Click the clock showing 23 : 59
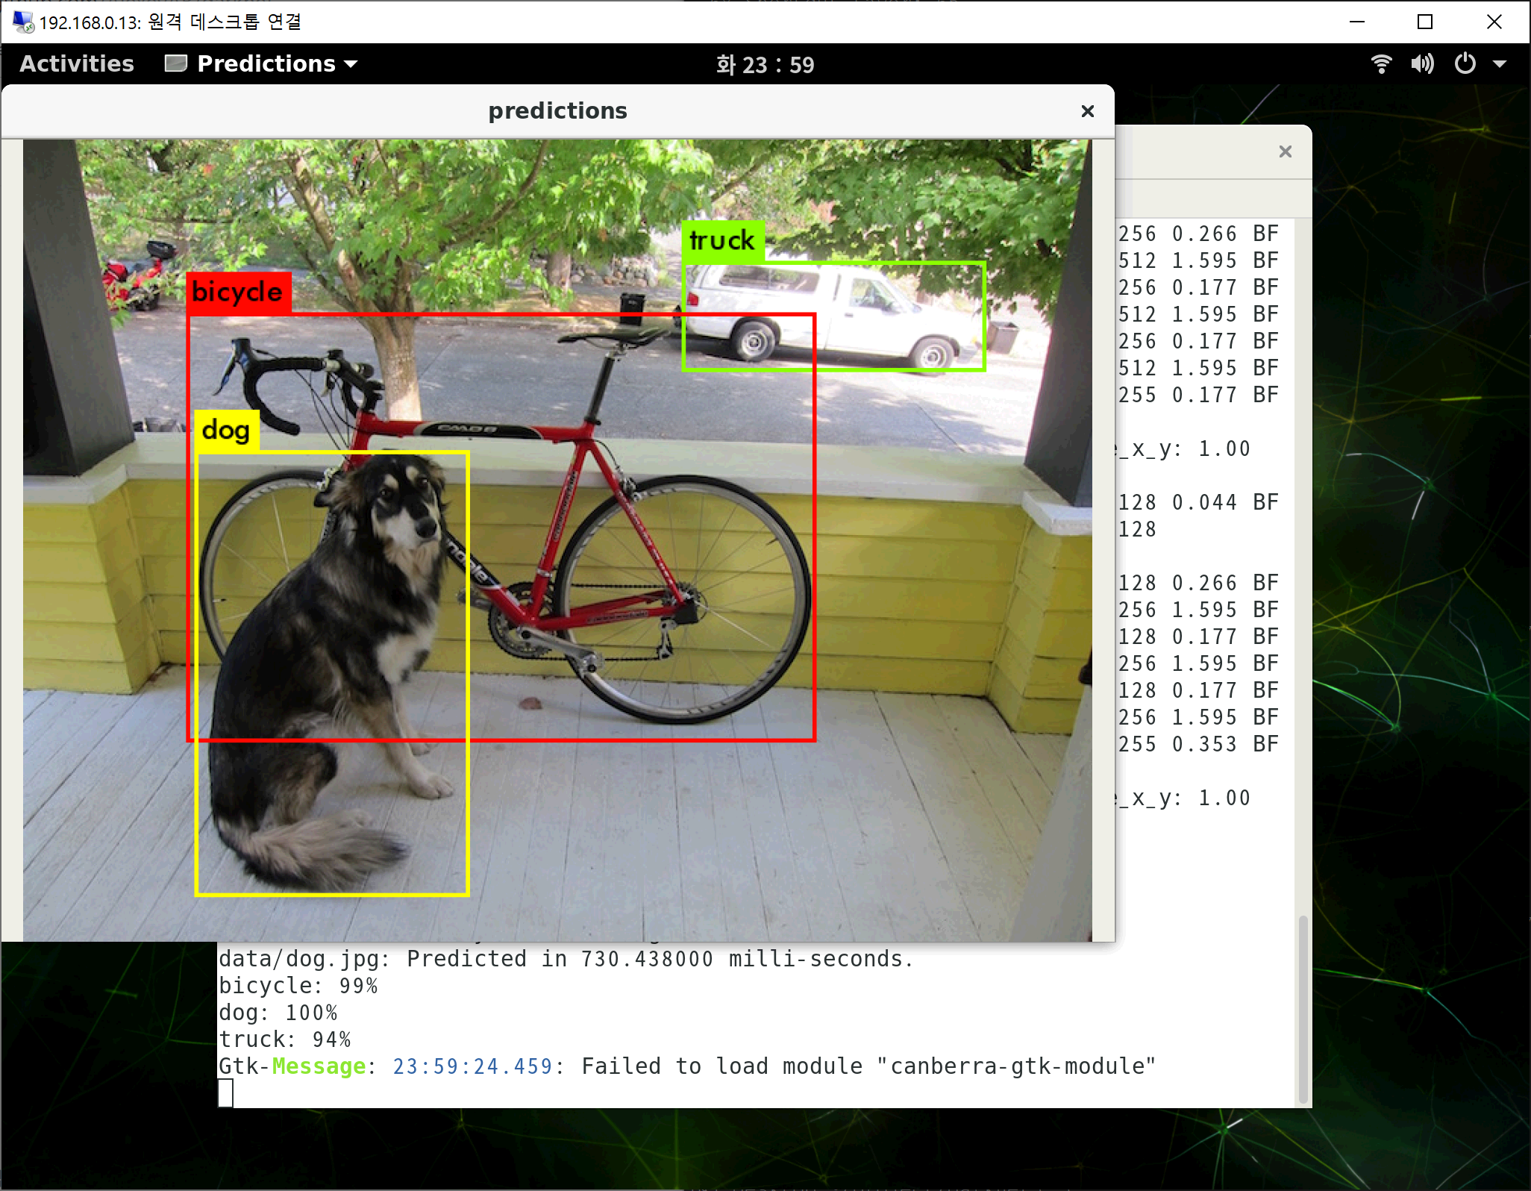The image size is (1531, 1191). pyautogui.click(x=765, y=65)
